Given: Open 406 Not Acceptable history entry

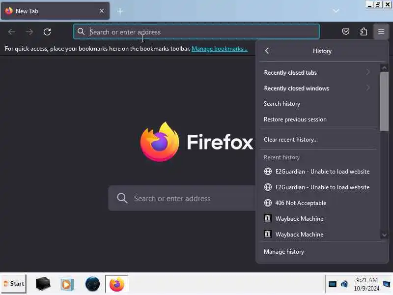Looking at the screenshot, I should (317, 203).
